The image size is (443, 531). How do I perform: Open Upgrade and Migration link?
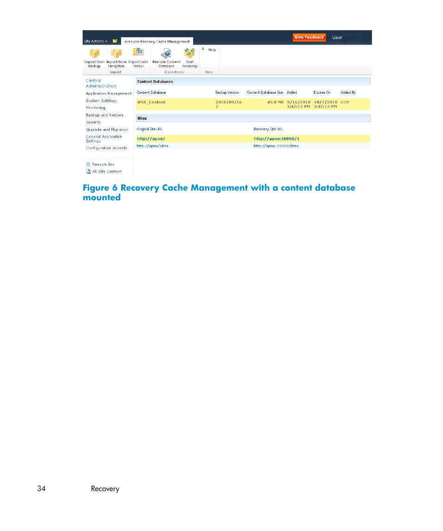[x=107, y=130]
